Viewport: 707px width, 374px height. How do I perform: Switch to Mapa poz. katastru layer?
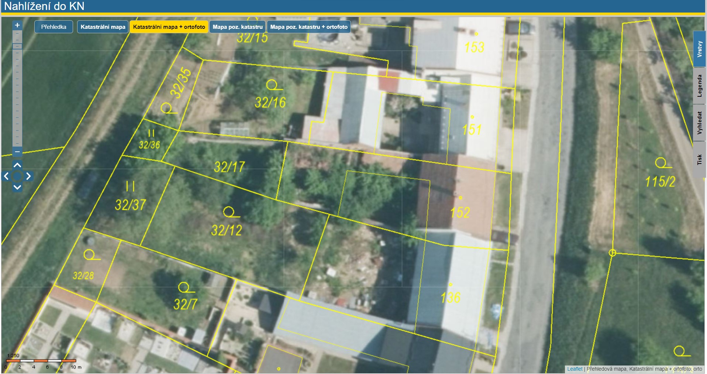tap(238, 27)
